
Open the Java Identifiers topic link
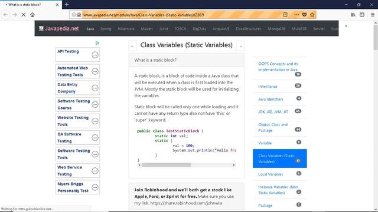tap(271, 99)
